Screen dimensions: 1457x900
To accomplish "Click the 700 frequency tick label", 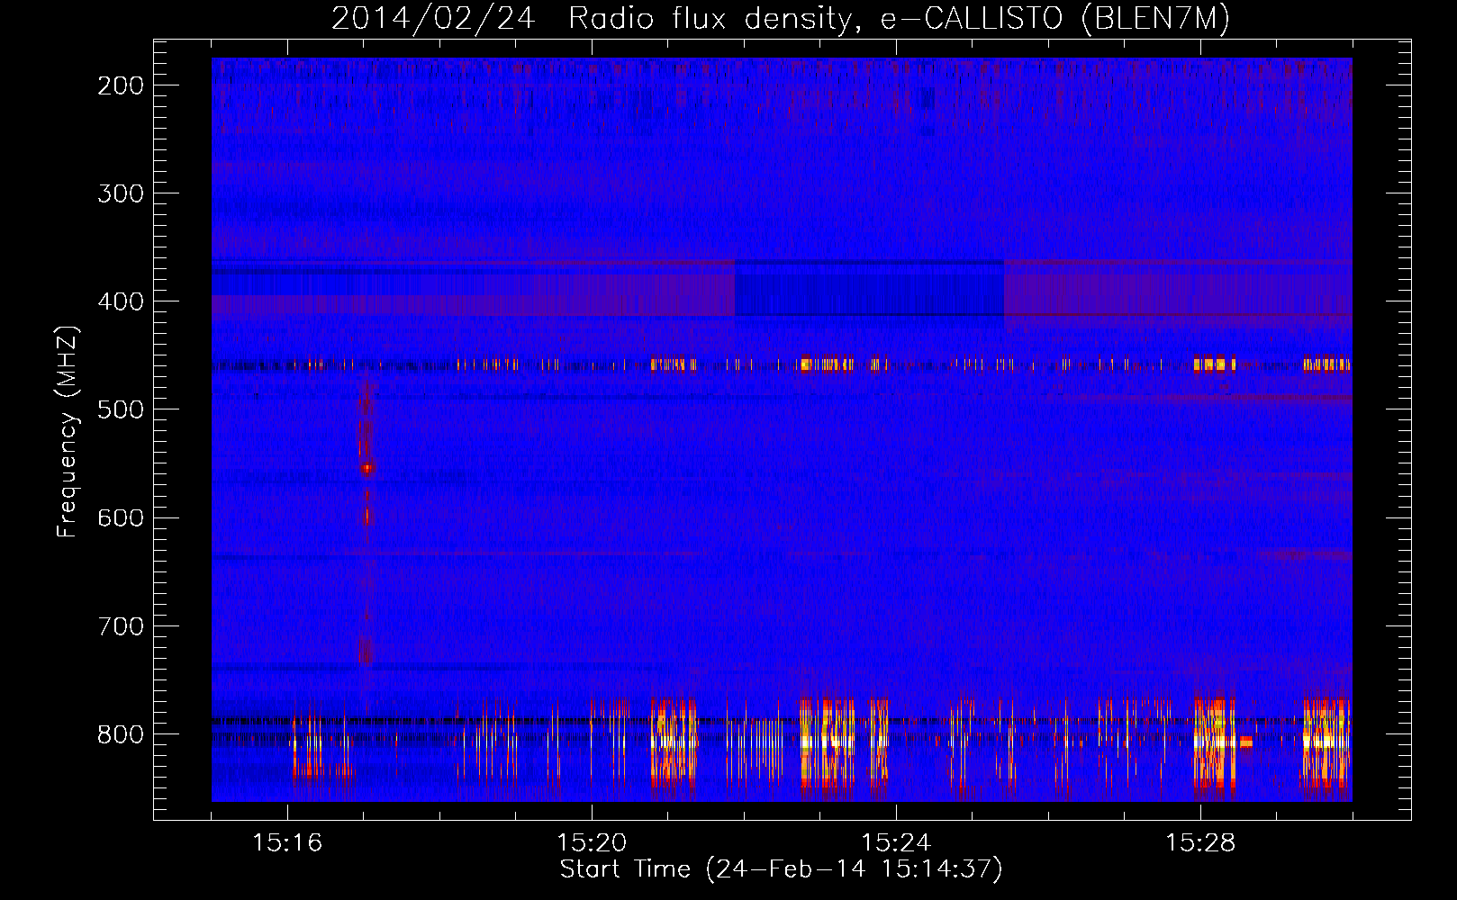I will (121, 626).
